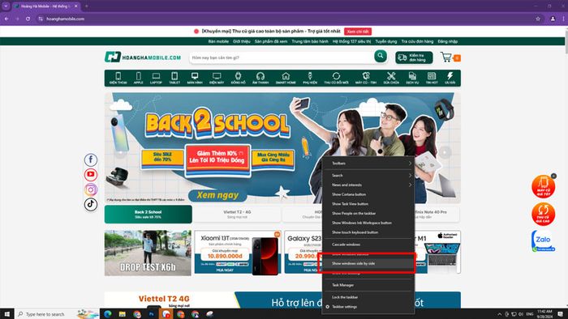Open the Drop Test X6b video thumbnail
Image resolution: width=568 pixels, height=319 pixels.
click(x=148, y=253)
